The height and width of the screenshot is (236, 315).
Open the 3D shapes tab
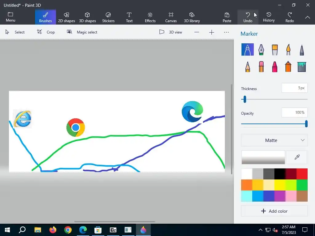87,17
